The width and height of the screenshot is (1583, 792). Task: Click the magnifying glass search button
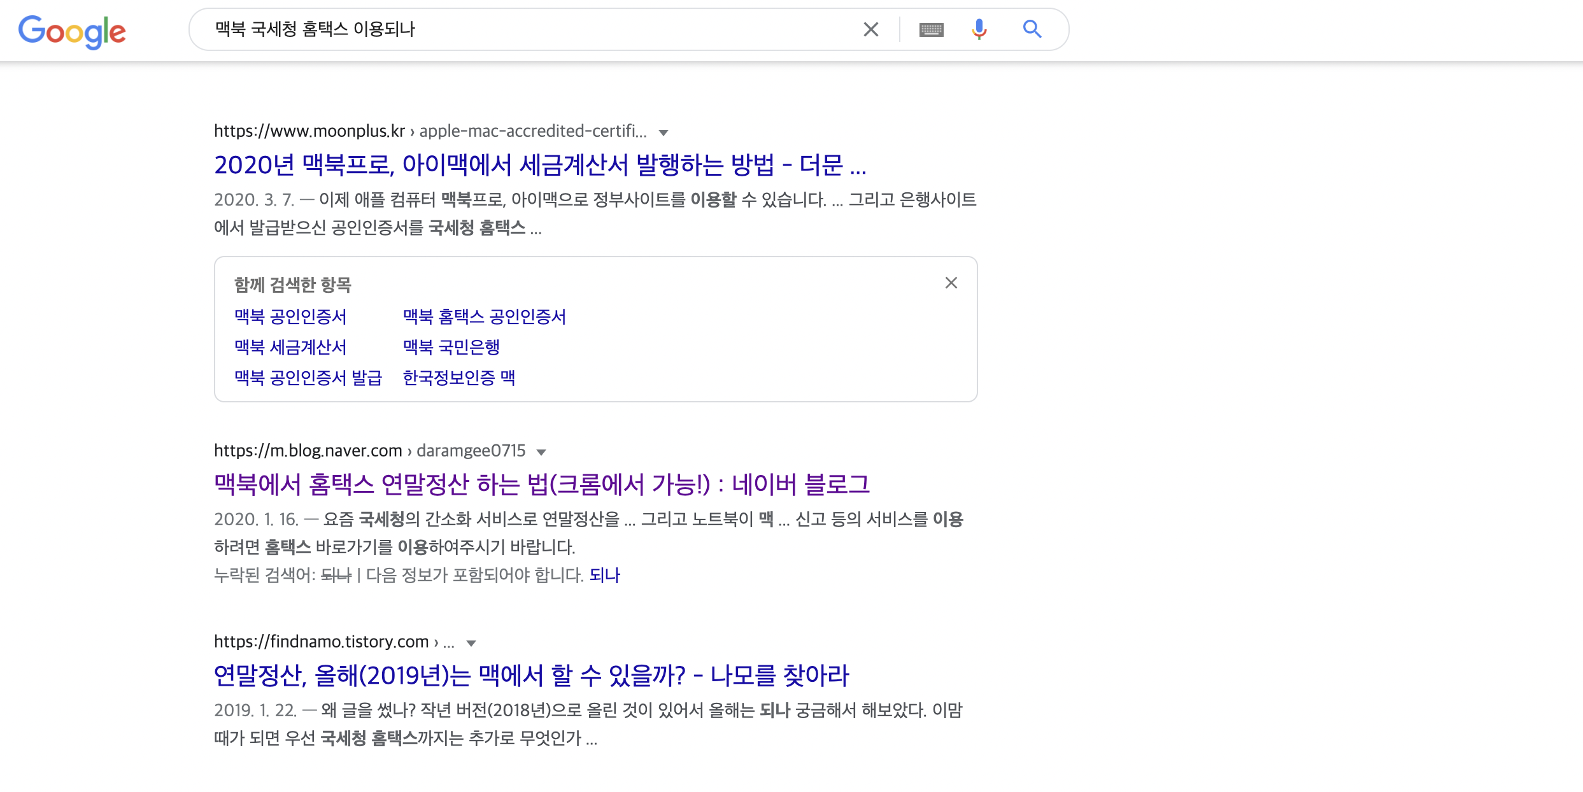[x=1032, y=29]
